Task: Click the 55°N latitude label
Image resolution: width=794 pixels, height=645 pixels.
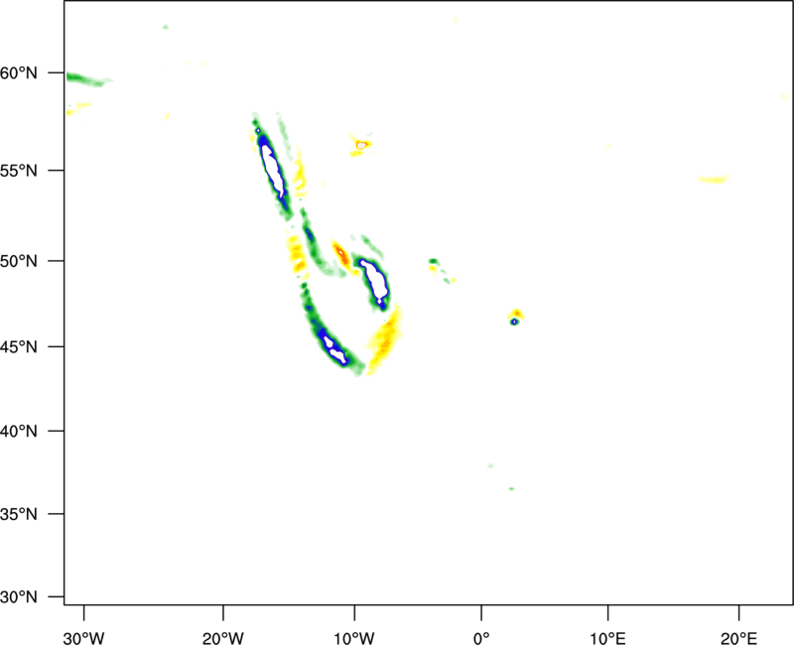Action: coord(19,171)
